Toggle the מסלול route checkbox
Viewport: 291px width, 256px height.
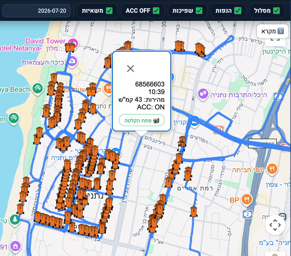(277, 10)
